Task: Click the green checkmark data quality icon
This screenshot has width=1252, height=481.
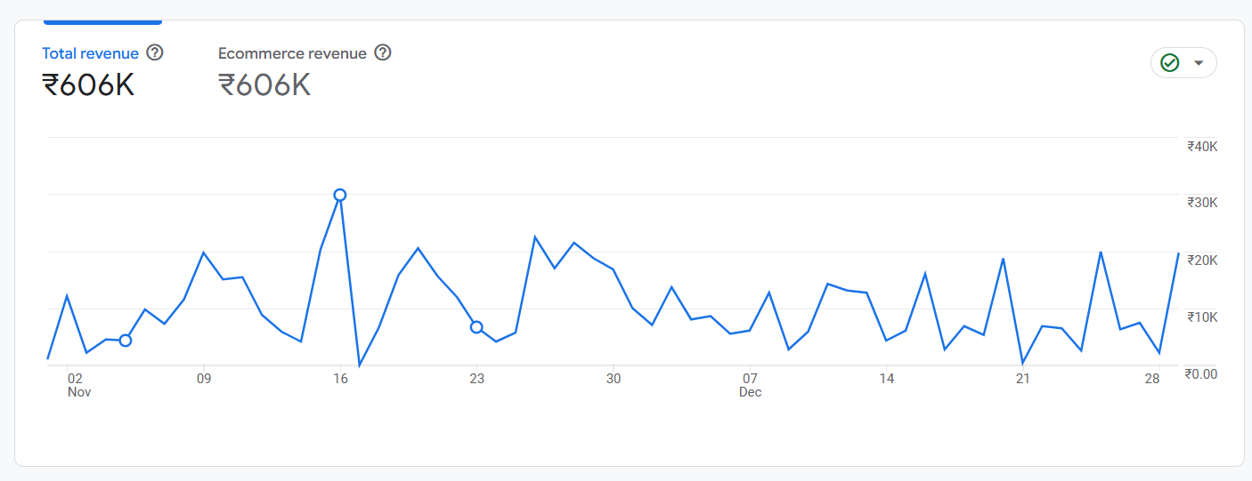Action: (x=1170, y=62)
